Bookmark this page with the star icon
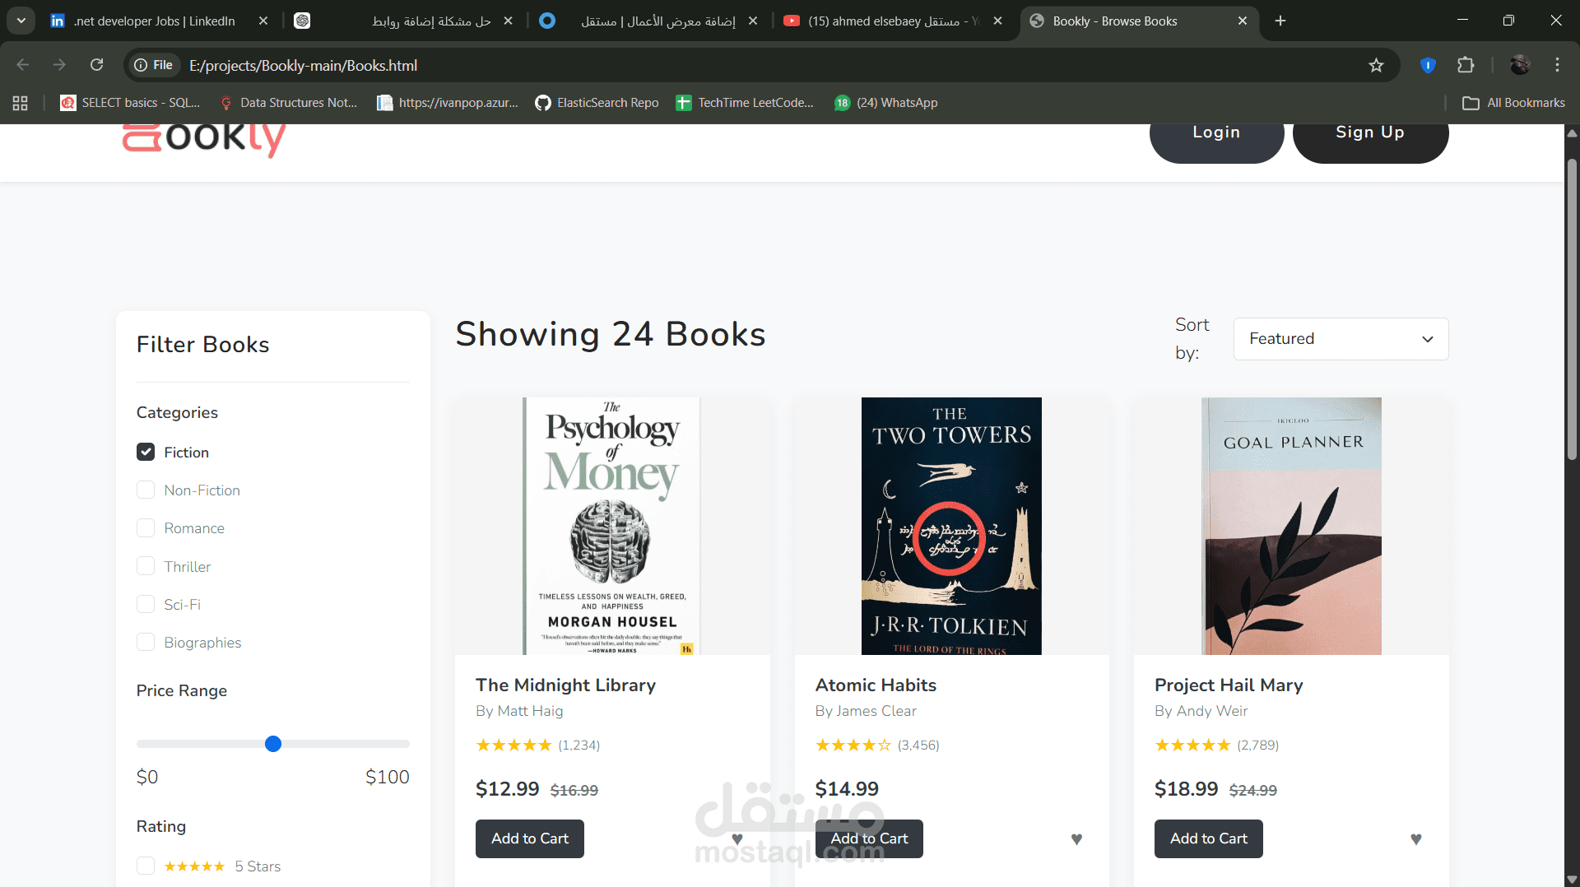 tap(1377, 64)
